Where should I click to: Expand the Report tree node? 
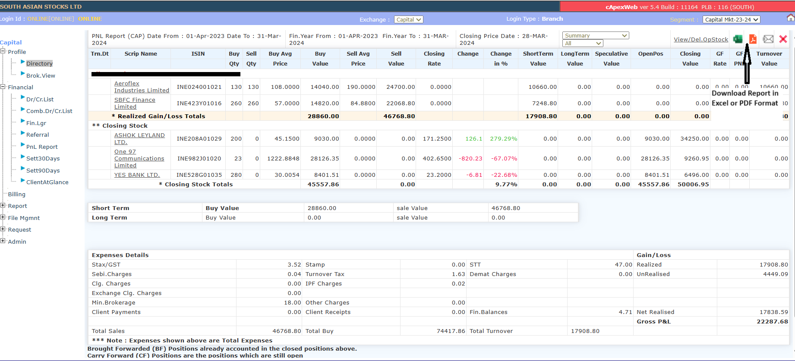[3, 205]
